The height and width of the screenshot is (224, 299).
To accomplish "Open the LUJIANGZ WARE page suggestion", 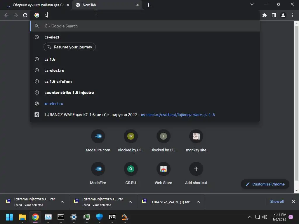I will 145,115.
